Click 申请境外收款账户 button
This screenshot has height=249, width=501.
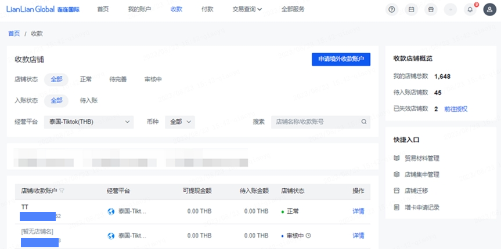click(x=341, y=59)
